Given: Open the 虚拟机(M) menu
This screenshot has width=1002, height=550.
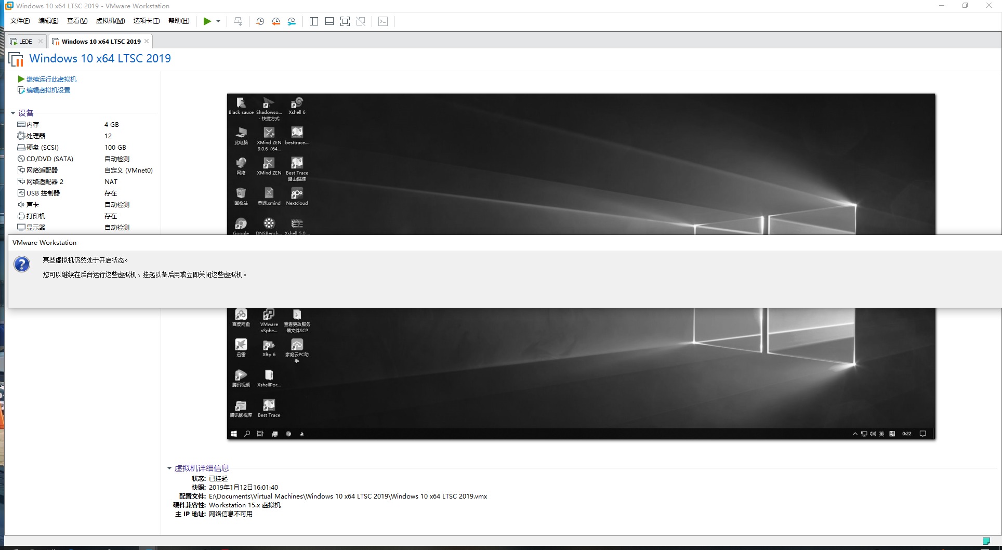Looking at the screenshot, I should tap(110, 21).
